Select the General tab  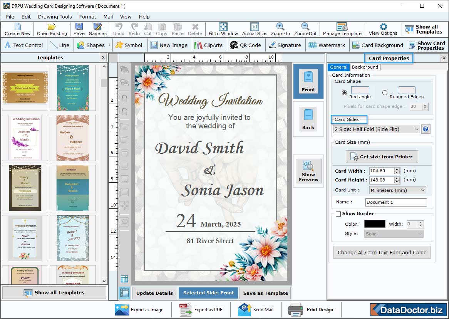pos(338,67)
